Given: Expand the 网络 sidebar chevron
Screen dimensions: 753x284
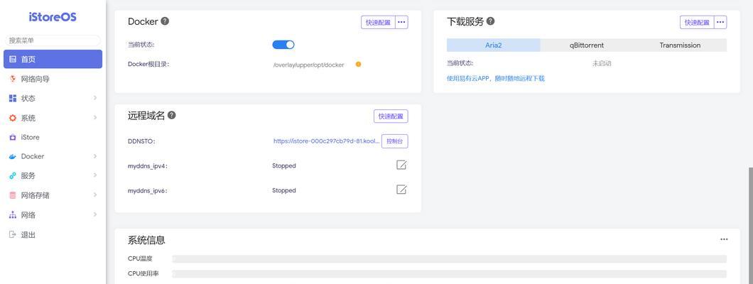Looking at the screenshot, I should tap(95, 215).
